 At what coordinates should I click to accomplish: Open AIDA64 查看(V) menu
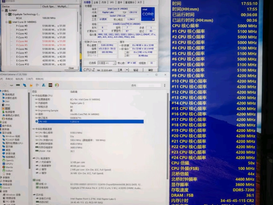(x=9, y=79)
